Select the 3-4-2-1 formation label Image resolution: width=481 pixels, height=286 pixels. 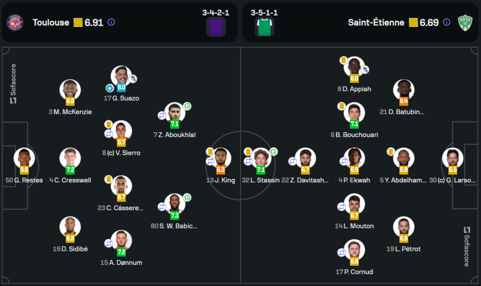(215, 12)
